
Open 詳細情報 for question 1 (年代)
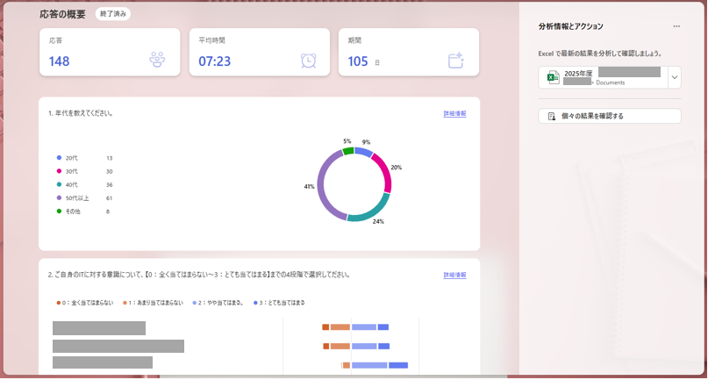pos(454,114)
